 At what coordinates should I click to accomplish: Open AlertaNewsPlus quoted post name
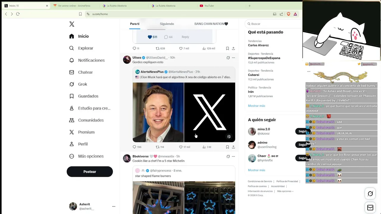(x=152, y=72)
